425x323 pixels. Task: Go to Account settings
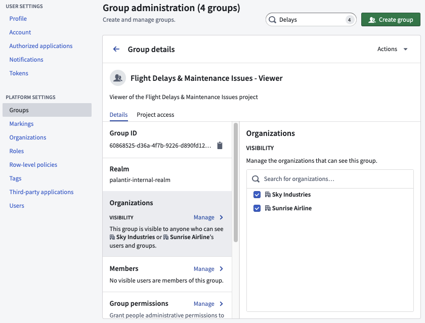(20, 32)
